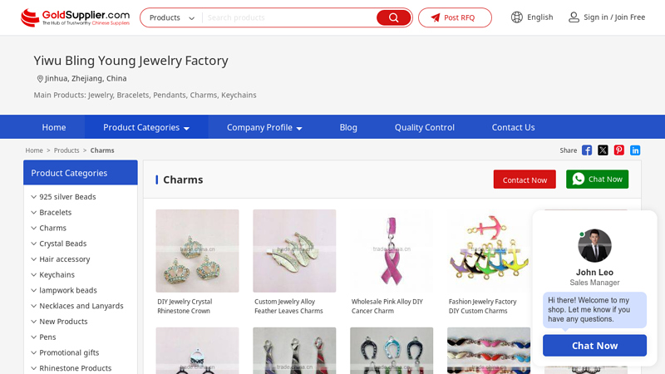Viewport: 665px width, 374px height.
Task: Click the location pin icon near Jinhua
Action: pyautogui.click(x=40, y=79)
